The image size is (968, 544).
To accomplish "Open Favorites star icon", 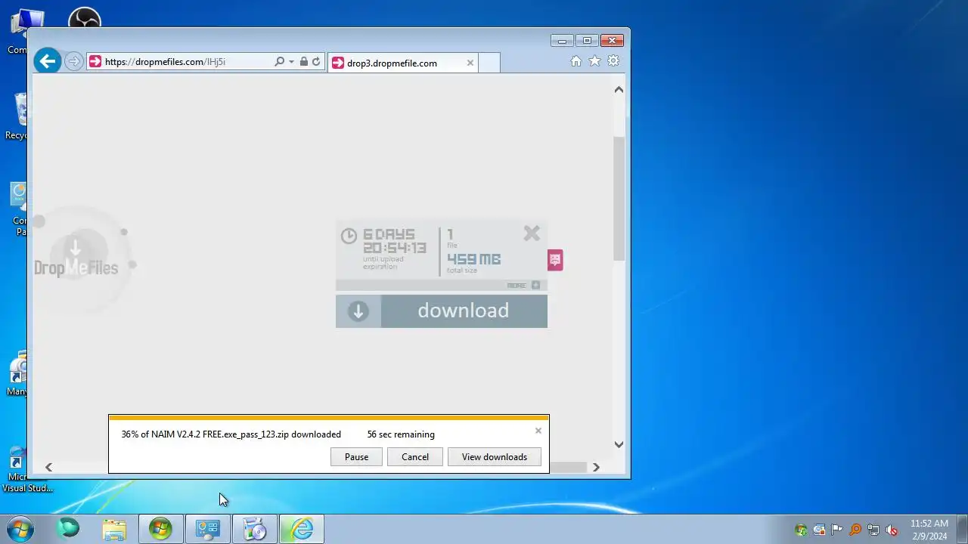I will click(x=594, y=61).
